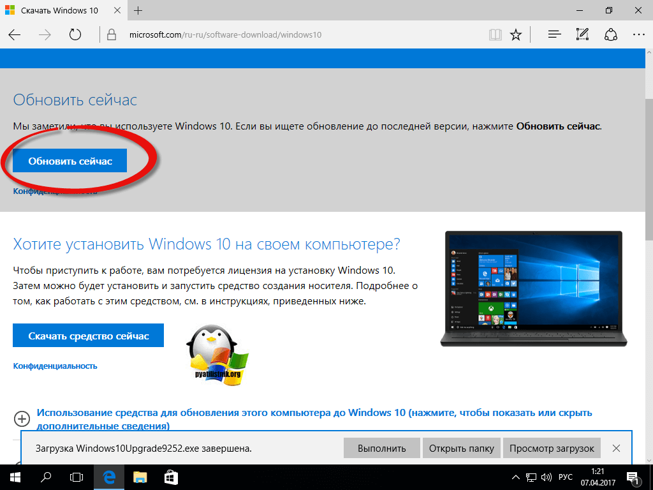Open Task View on the taskbar
The width and height of the screenshot is (653, 490).
[x=77, y=477]
